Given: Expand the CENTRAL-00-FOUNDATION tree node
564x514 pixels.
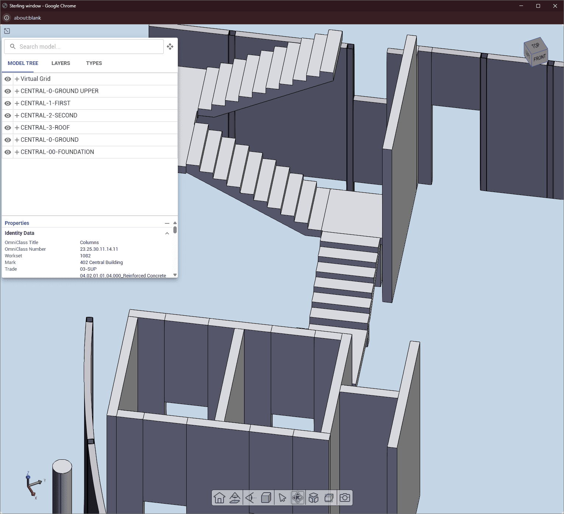Looking at the screenshot, I should click(x=17, y=152).
